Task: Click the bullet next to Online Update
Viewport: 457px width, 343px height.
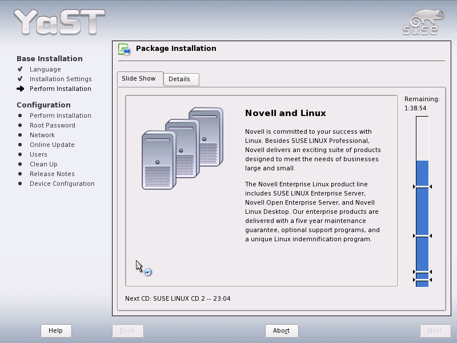Action: click(x=20, y=145)
